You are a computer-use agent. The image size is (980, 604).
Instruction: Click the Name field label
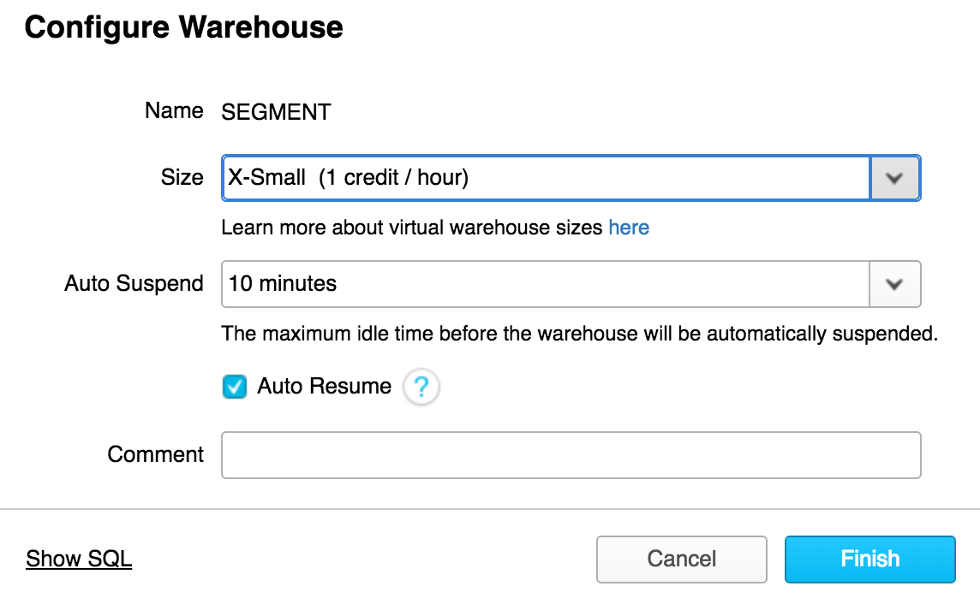[x=174, y=111]
